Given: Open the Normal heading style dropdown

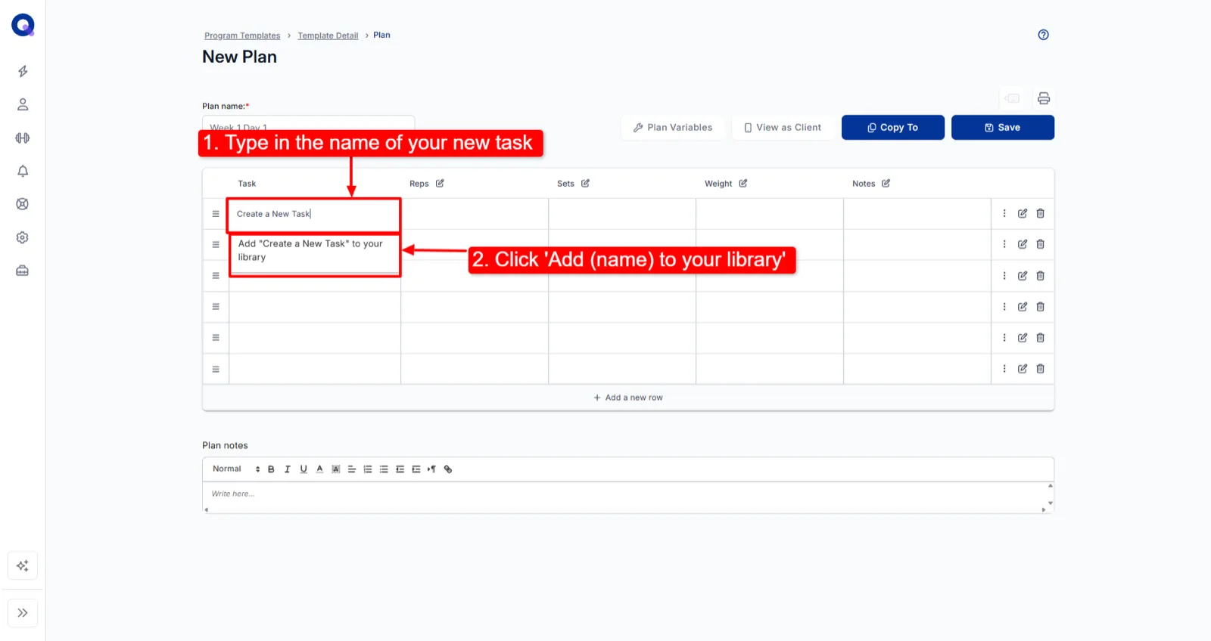Looking at the screenshot, I should click(236, 469).
